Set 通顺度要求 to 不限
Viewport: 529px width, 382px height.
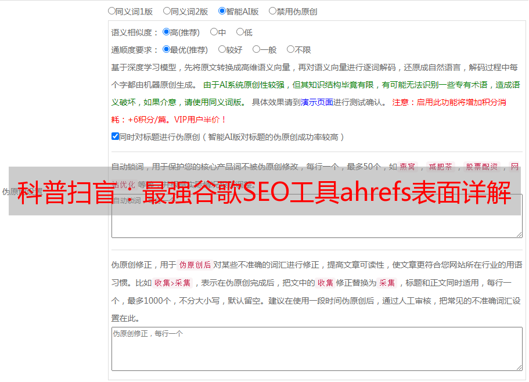(x=290, y=49)
